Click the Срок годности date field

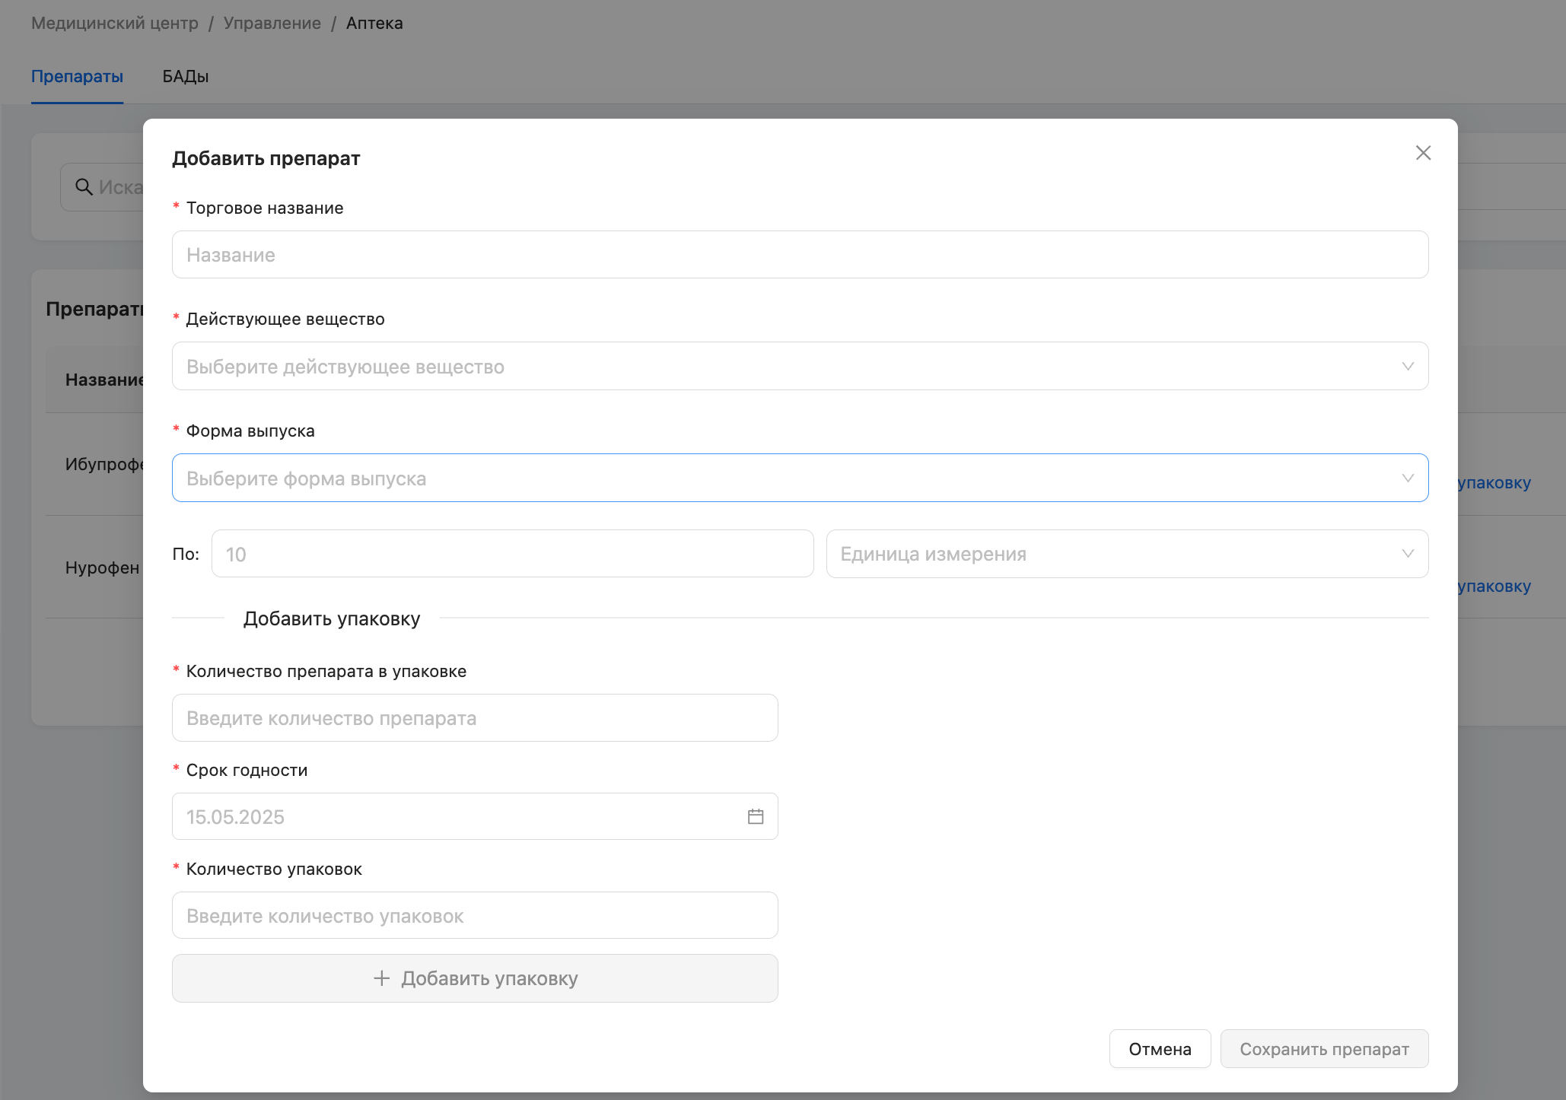tap(457, 816)
